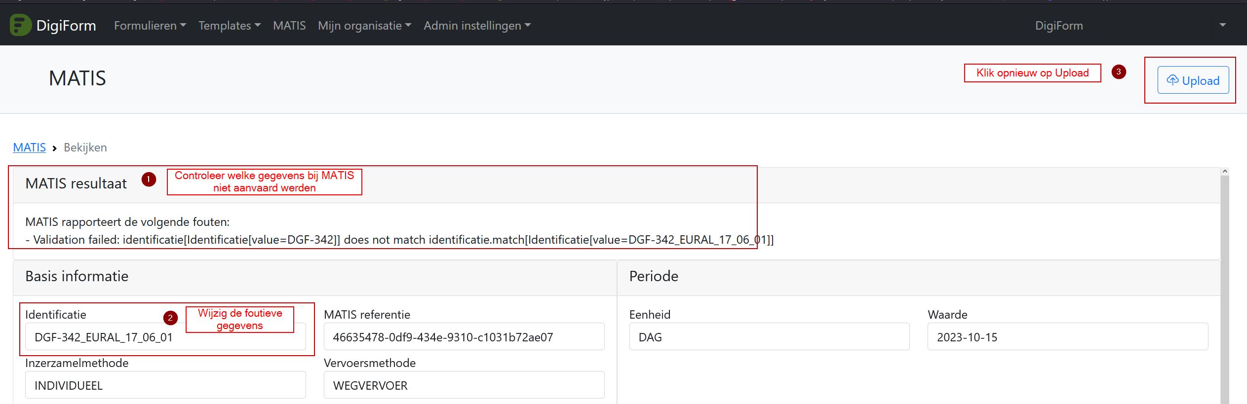Click the Waarde date field
Screen dimensions: 1247x404
click(x=1067, y=337)
